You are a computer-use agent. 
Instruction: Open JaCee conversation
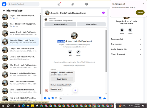[x=20, y=91]
